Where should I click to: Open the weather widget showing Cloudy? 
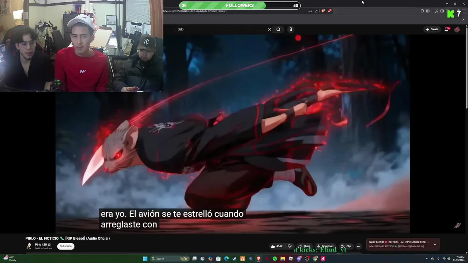tap(9, 259)
